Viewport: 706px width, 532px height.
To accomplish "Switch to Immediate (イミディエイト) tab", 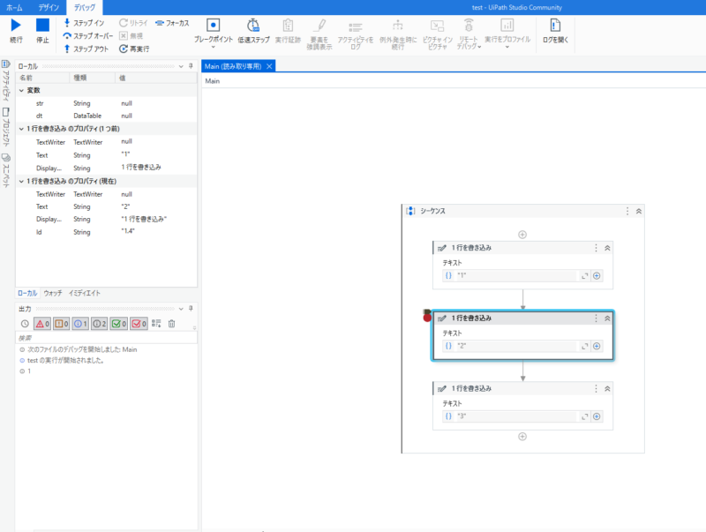I will (84, 293).
